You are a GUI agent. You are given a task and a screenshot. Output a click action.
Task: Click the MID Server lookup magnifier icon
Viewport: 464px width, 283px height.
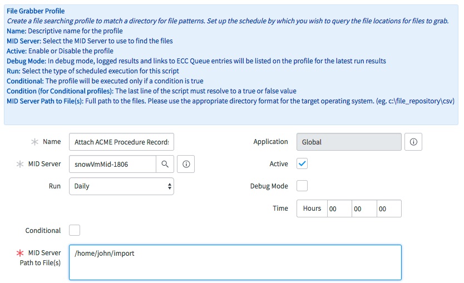tap(165, 164)
